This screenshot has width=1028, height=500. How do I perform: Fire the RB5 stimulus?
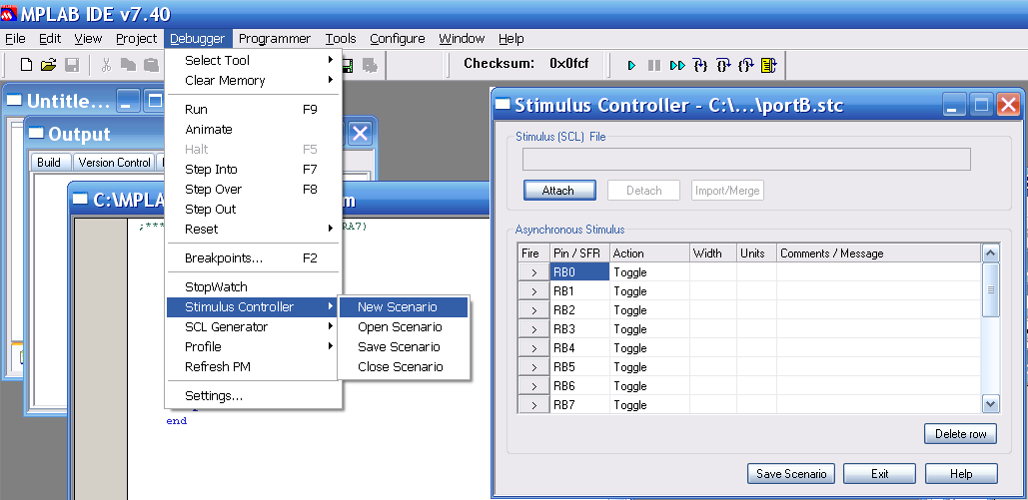tap(533, 367)
